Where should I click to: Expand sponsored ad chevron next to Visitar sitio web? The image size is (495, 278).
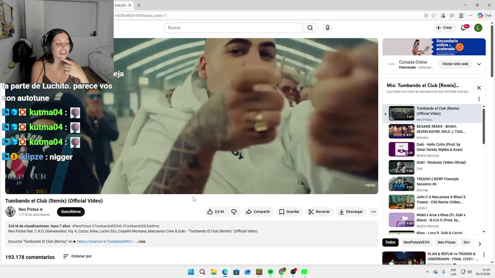(x=479, y=64)
